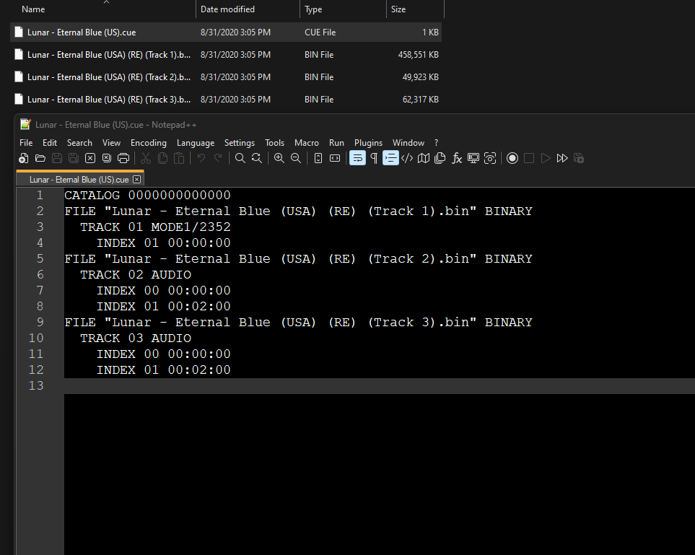Click the Folder as Workspace monitor icon

point(473,158)
